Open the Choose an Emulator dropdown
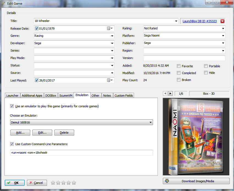This screenshot has width=234, height=191. click(82, 122)
